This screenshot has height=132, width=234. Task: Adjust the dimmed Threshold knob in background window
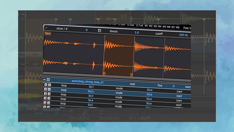pos(86,113)
